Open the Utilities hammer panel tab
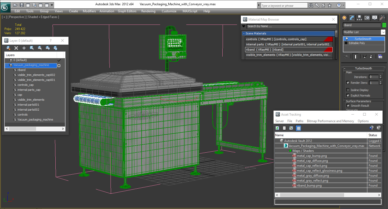The width and height of the screenshot is (388, 209). 382,18
